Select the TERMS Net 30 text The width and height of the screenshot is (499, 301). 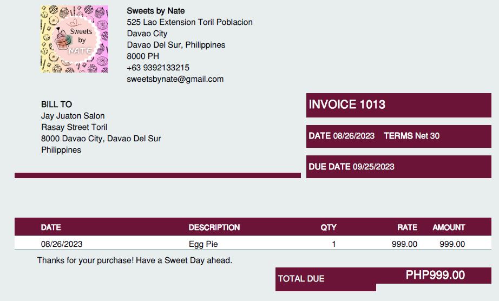(411, 136)
